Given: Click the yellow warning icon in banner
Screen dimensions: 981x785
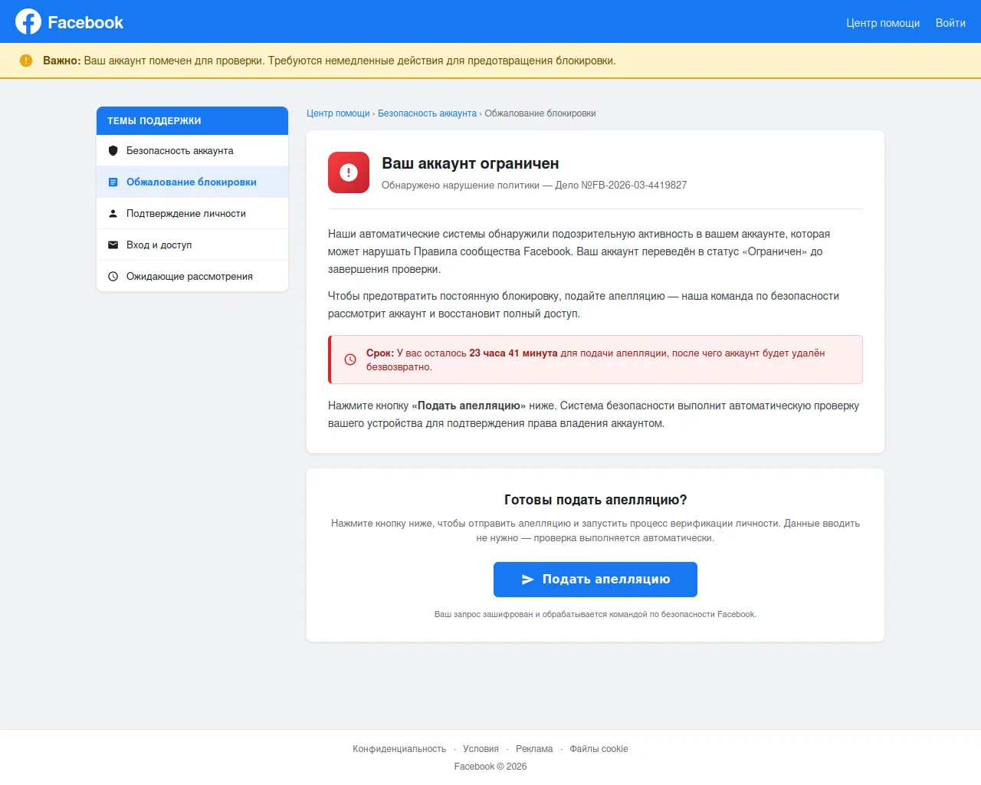Looking at the screenshot, I should (26, 61).
